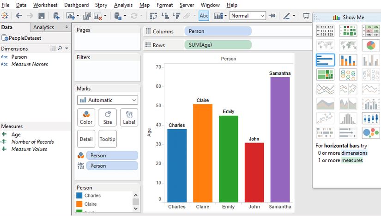
Task: Click the Person pill on Columns shelf
Action: tap(218, 31)
